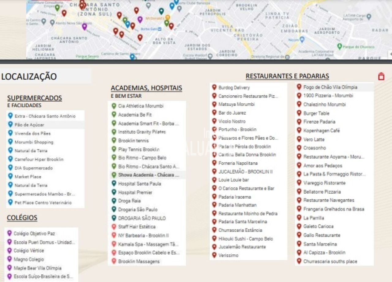Click the McDonald's marker on the map
The image size is (392, 282).
pos(168,18)
